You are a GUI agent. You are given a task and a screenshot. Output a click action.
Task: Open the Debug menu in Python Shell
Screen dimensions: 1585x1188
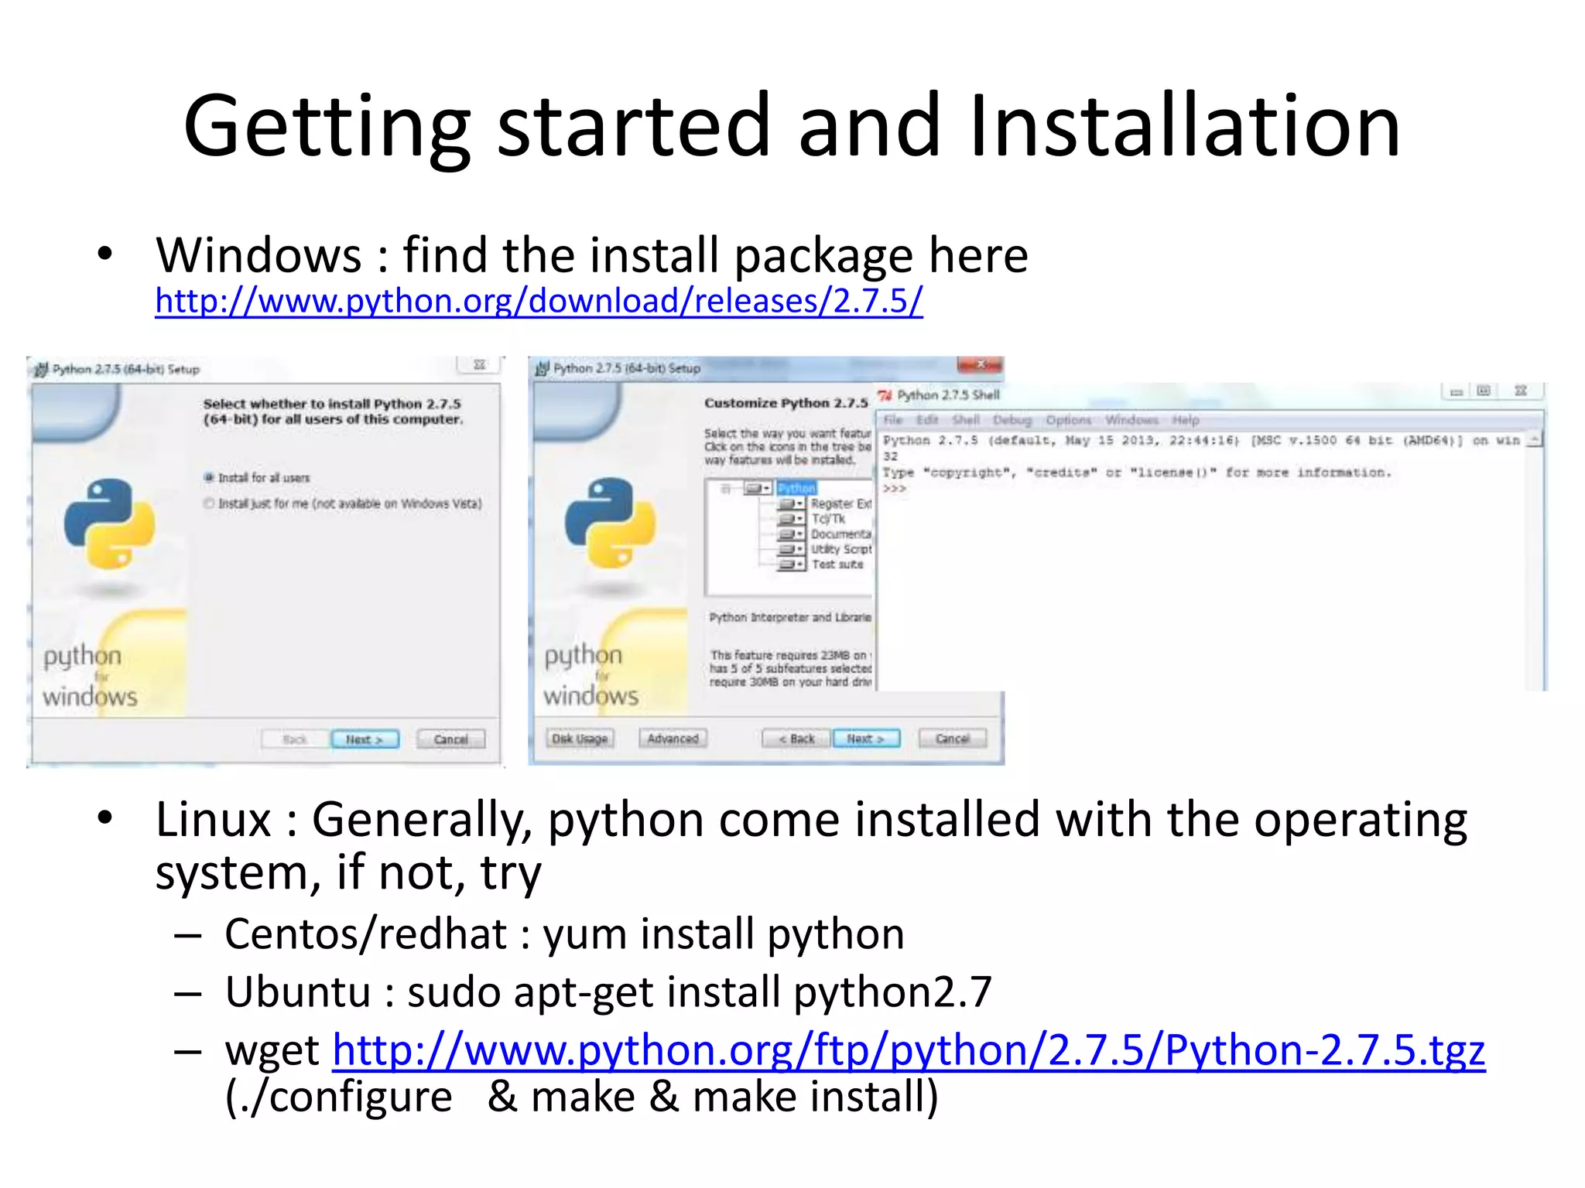coord(1012,420)
